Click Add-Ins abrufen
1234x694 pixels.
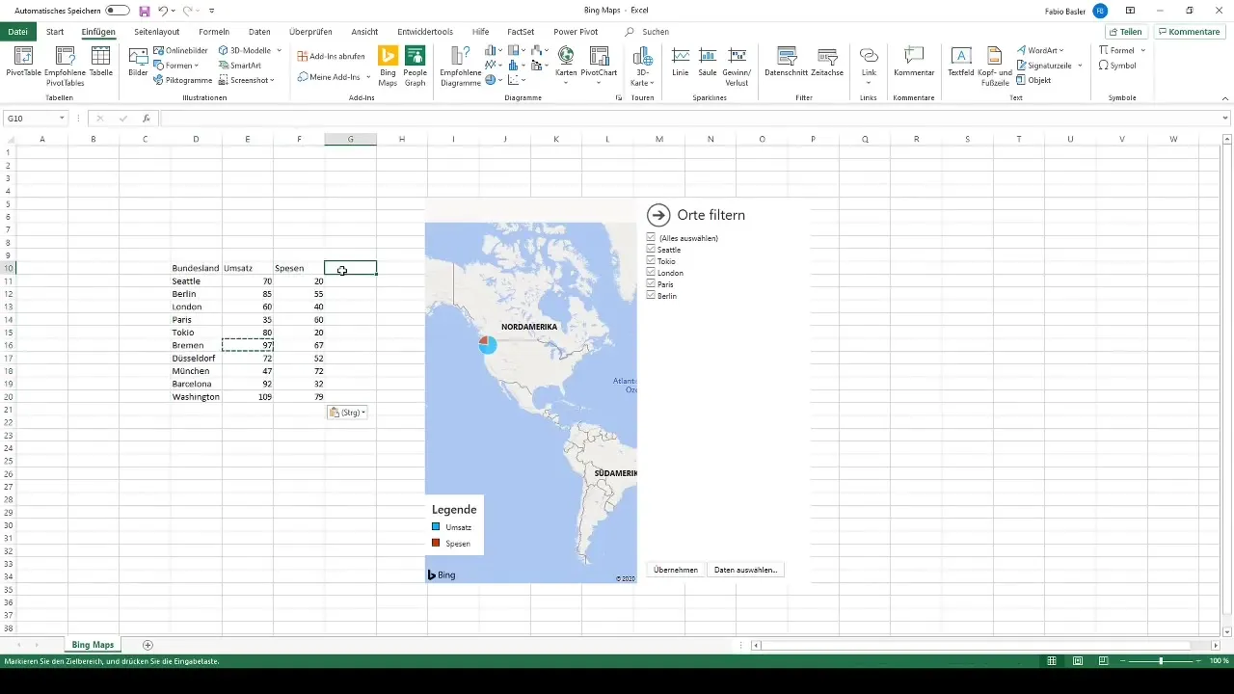(x=331, y=56)
